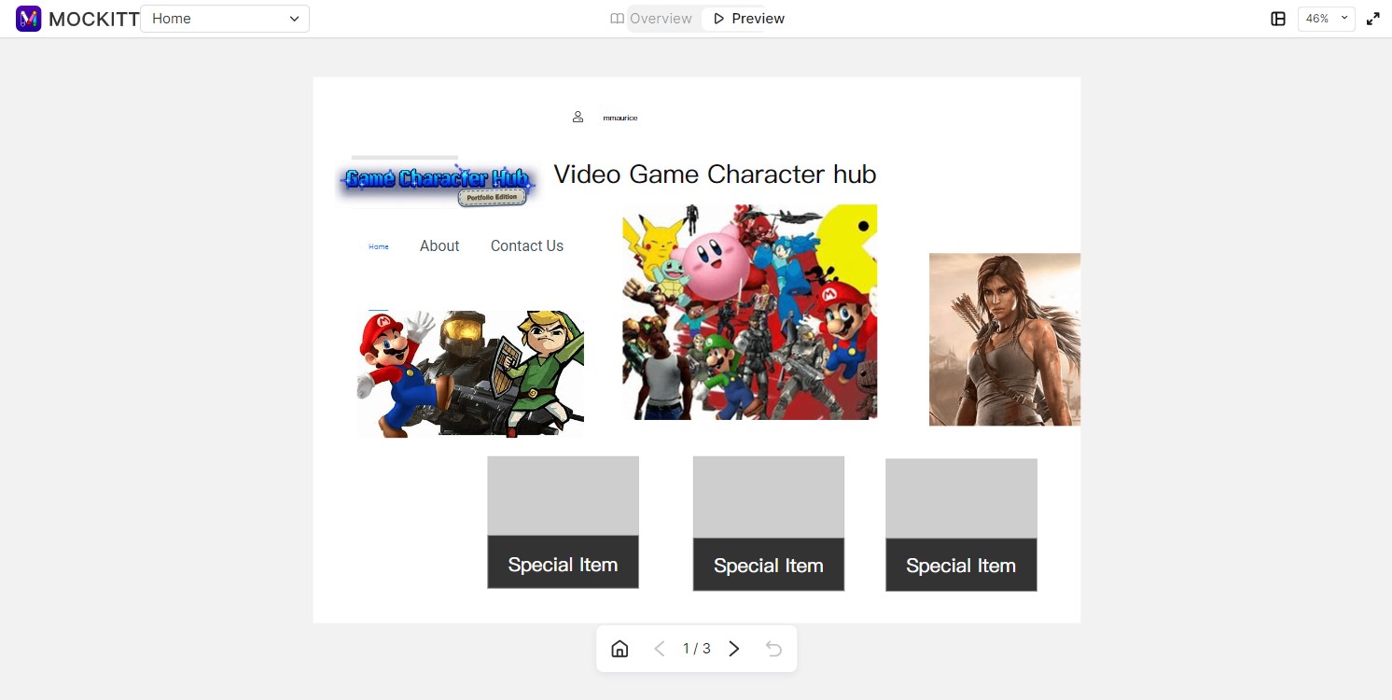Screen dimensions: 1392x700
Task: Go to the first page via home icon
Action: point(619,649)
